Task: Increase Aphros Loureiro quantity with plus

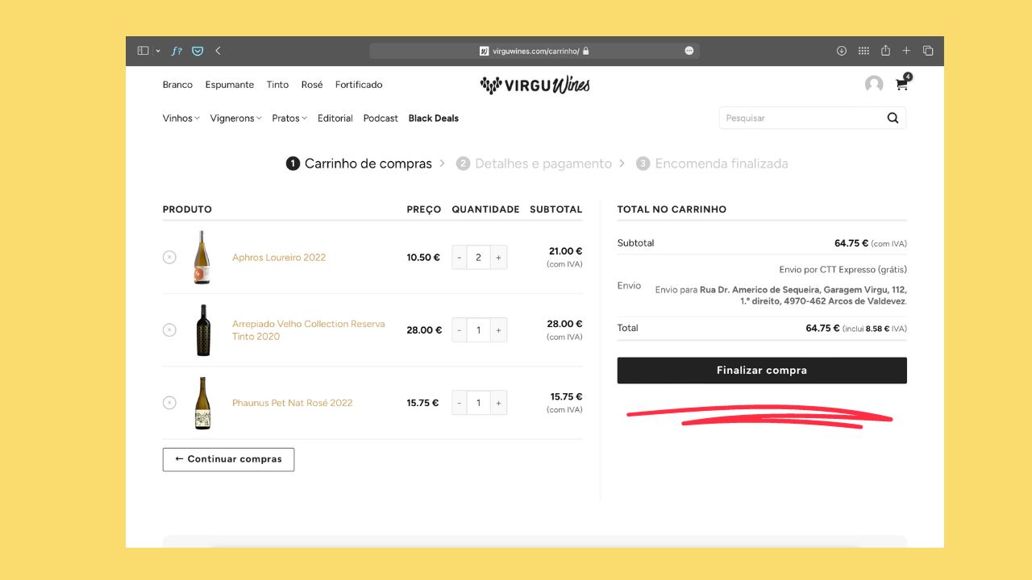Action: tap(498, 258)
